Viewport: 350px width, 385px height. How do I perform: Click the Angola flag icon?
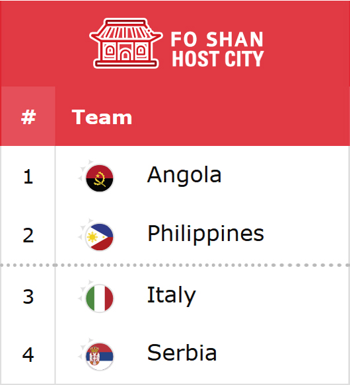click(x=100, y=178)
